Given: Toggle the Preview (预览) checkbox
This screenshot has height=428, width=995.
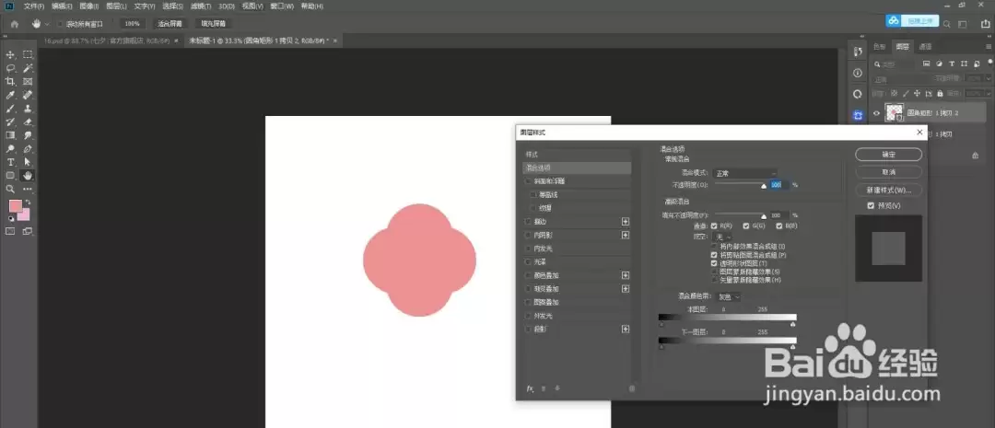Looking at the screenshot, I should point(871,205).
